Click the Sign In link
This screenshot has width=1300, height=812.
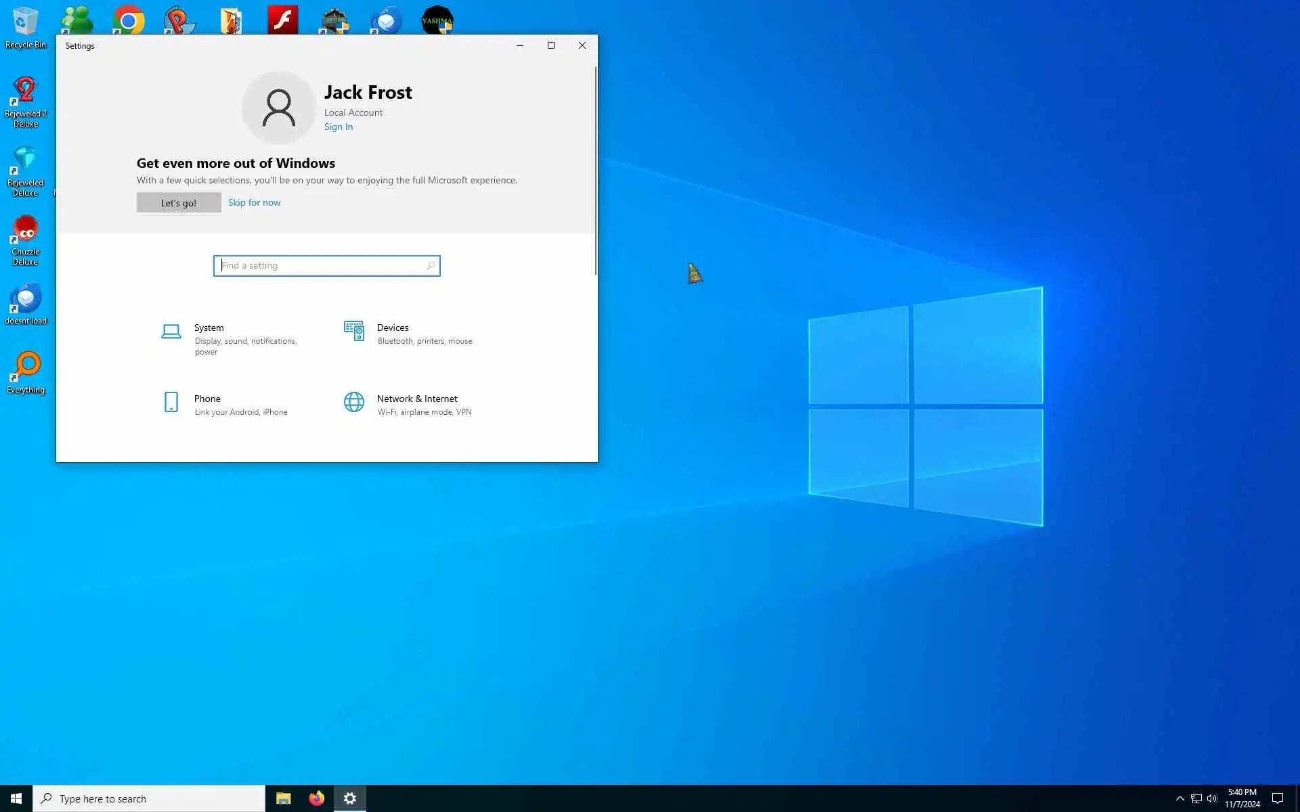tap(338, 127)
